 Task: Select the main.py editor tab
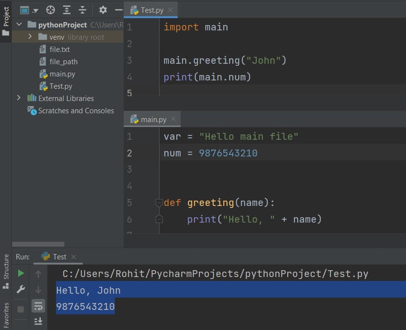coord(152,119)
